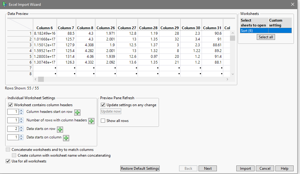Increase Data starts on column value

[21, 136]
